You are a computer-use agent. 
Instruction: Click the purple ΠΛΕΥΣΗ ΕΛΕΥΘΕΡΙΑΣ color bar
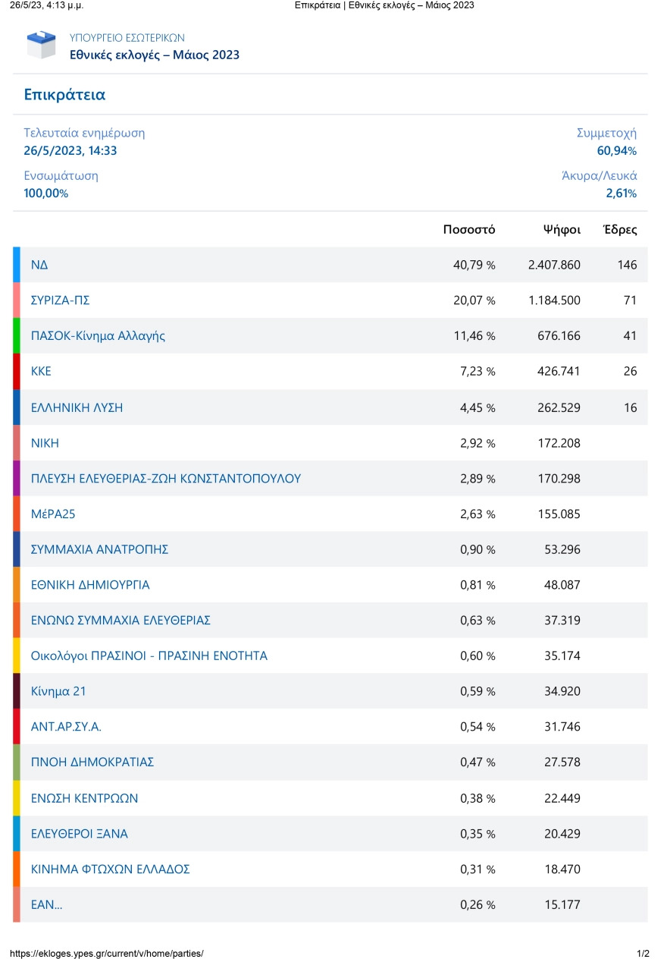pos(17,479)
